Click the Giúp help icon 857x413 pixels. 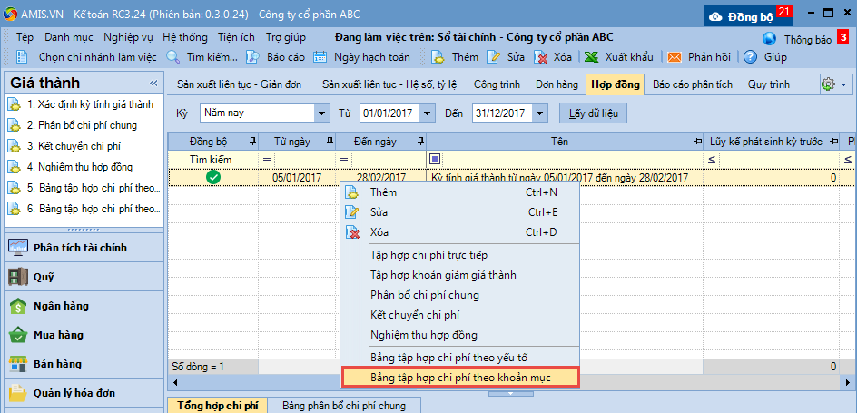click(750, 57)
